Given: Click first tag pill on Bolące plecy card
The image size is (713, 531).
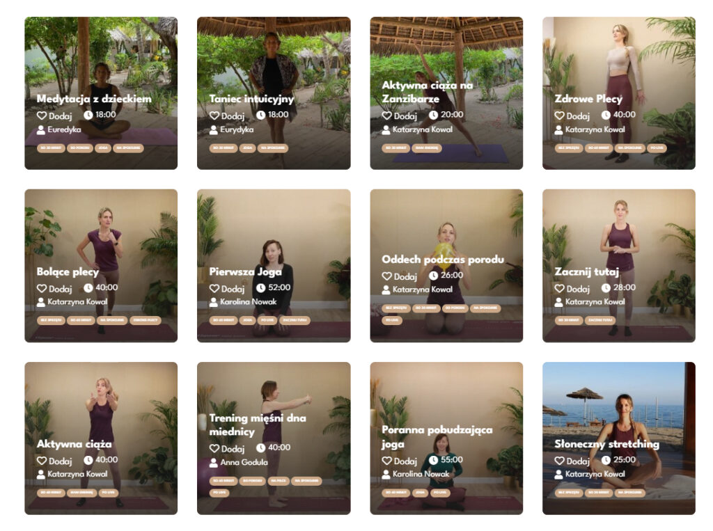Looking at the screenshot, I should pos(51,320).
